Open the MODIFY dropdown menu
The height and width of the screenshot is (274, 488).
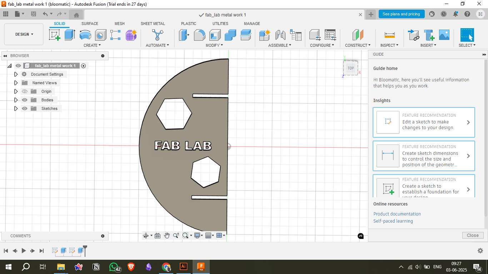tap(214, 45)
